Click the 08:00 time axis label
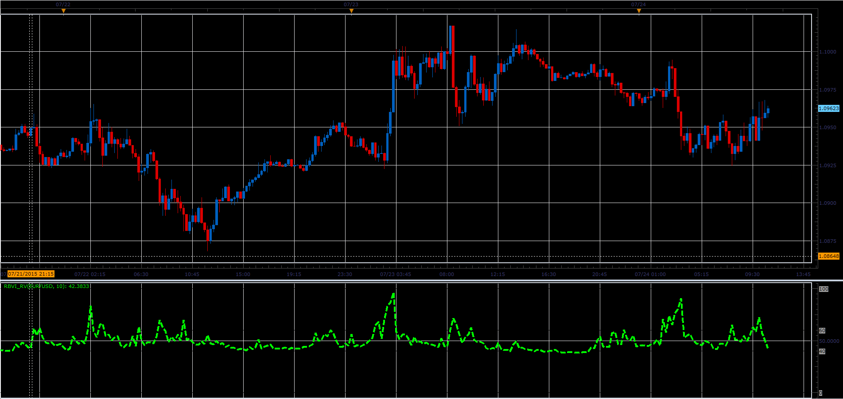 (x=447, y=274)
